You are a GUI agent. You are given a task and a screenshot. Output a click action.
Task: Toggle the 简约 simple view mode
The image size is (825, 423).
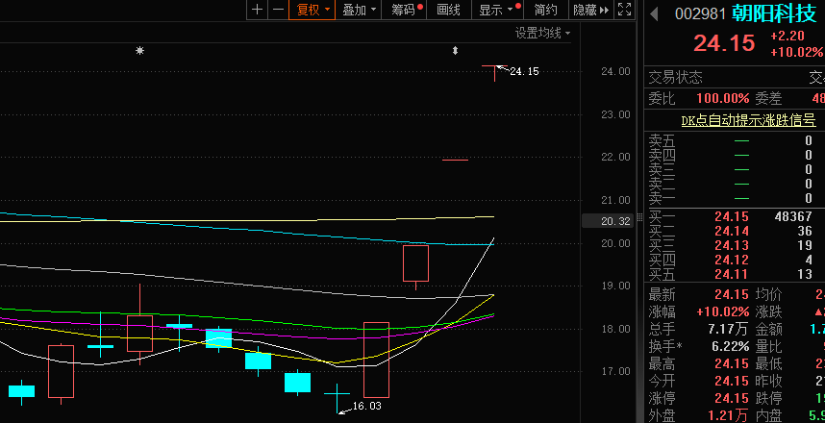point(546,10)
